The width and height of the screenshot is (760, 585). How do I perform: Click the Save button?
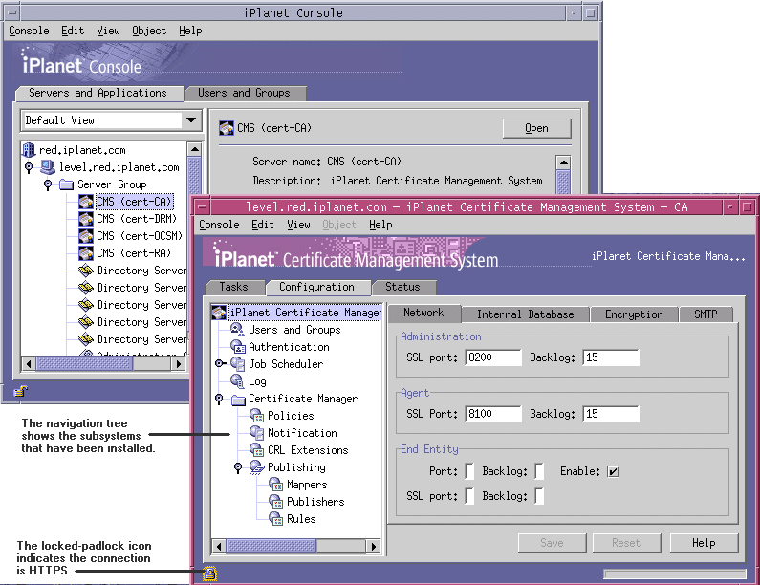pyautogui.click(x=552, y=543)
